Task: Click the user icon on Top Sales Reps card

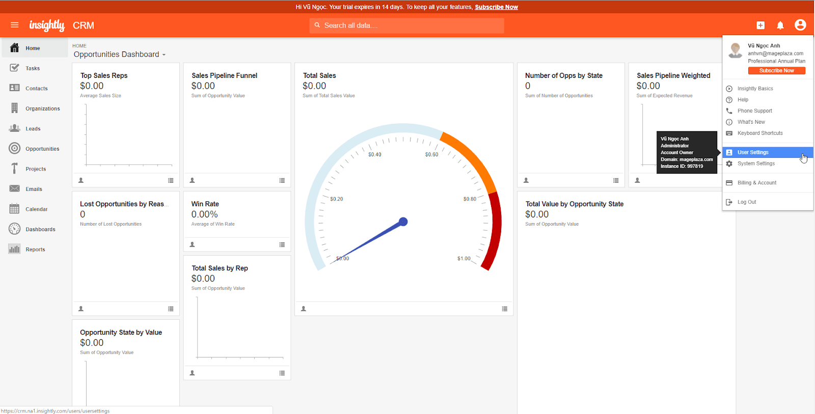Action: coord(81,180)
